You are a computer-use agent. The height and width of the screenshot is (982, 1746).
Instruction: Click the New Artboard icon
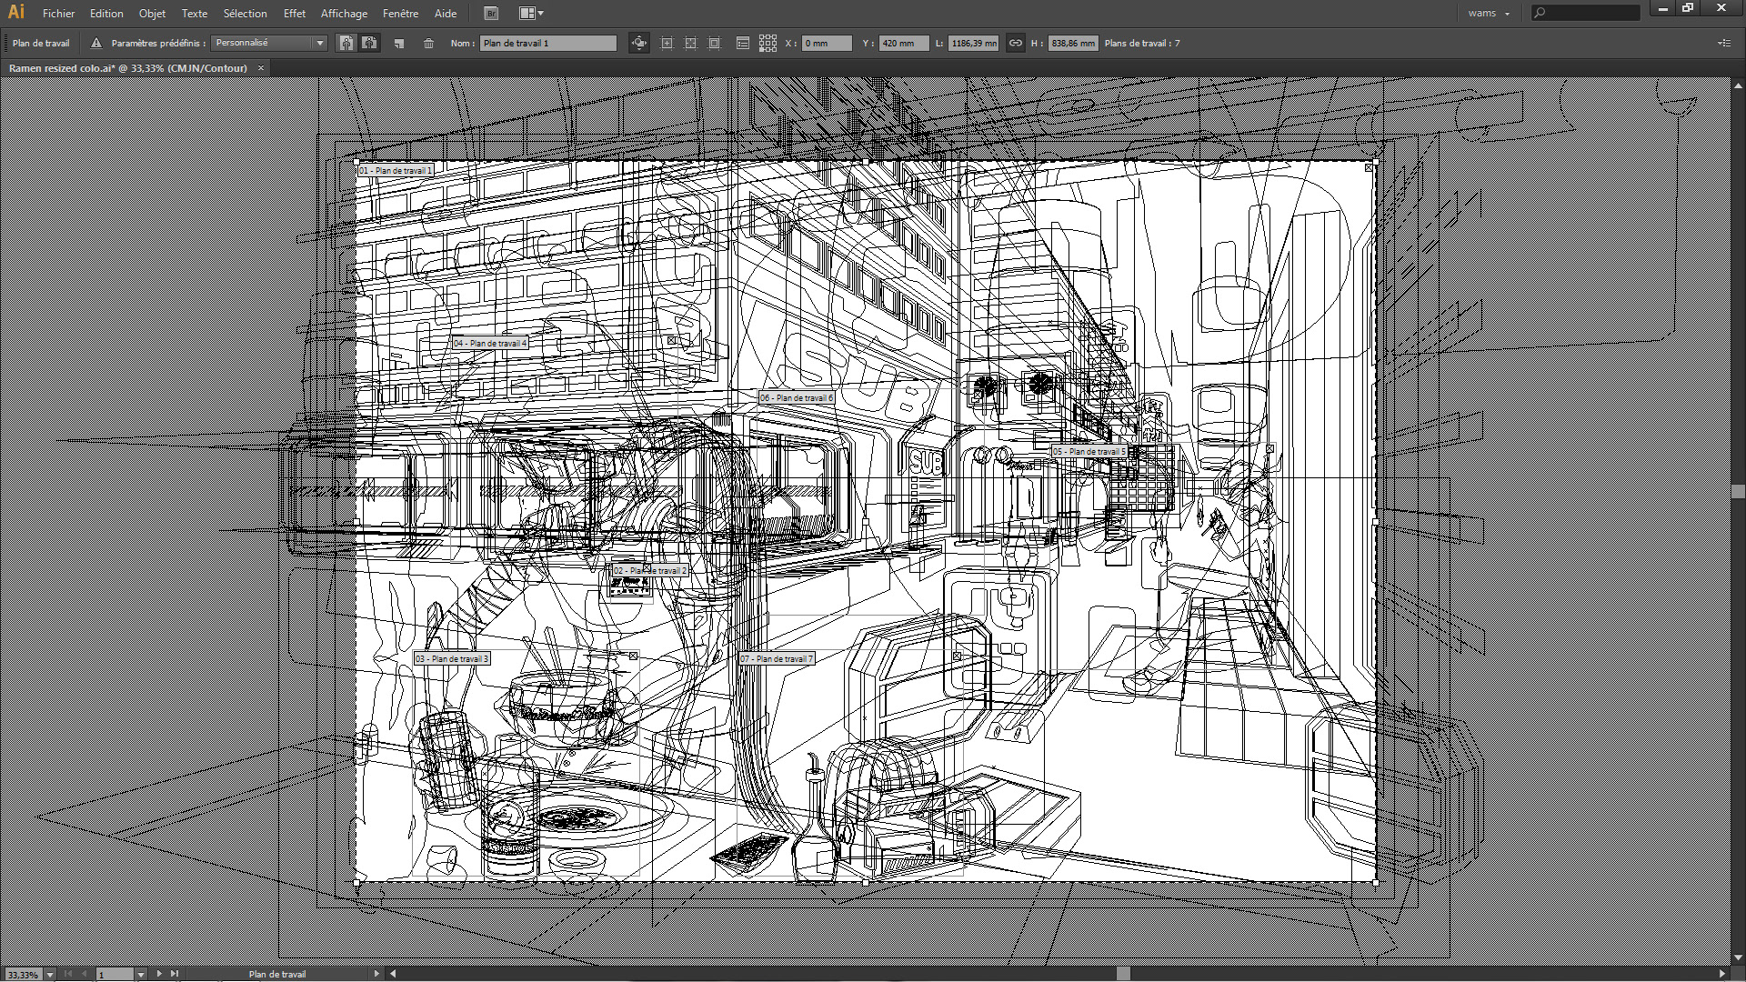coord(399,43)
